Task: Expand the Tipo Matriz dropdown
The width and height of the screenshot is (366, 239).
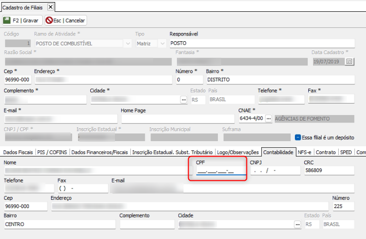Action: point(160,44)
